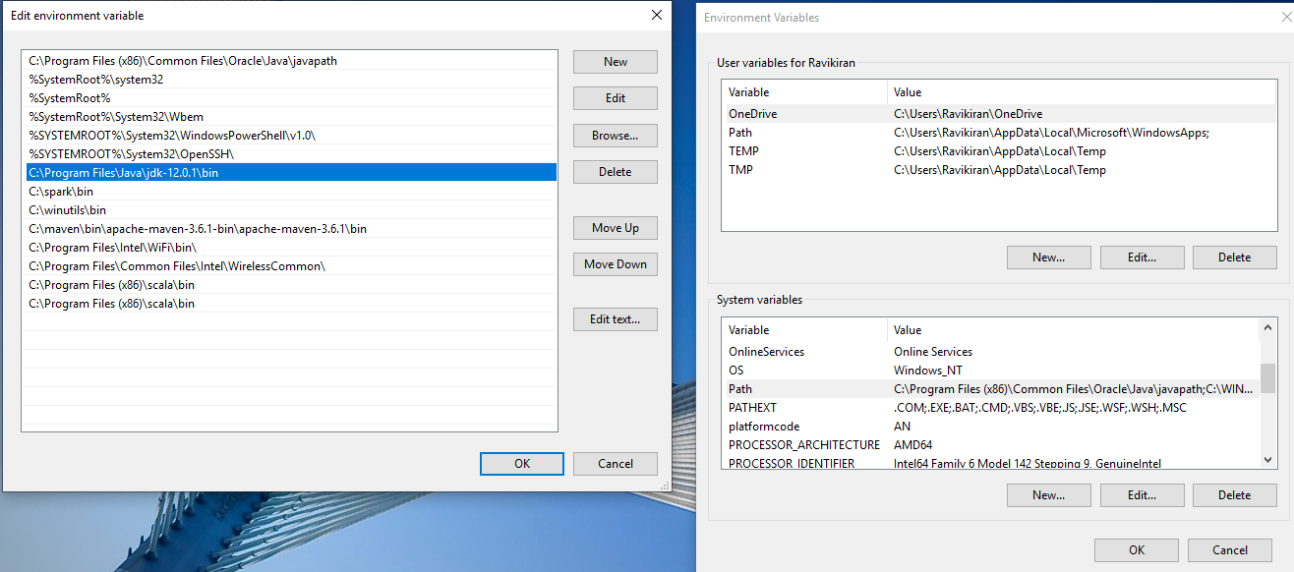Confirm with OK in Edit environment variable dialog

(x=521, y=464)
